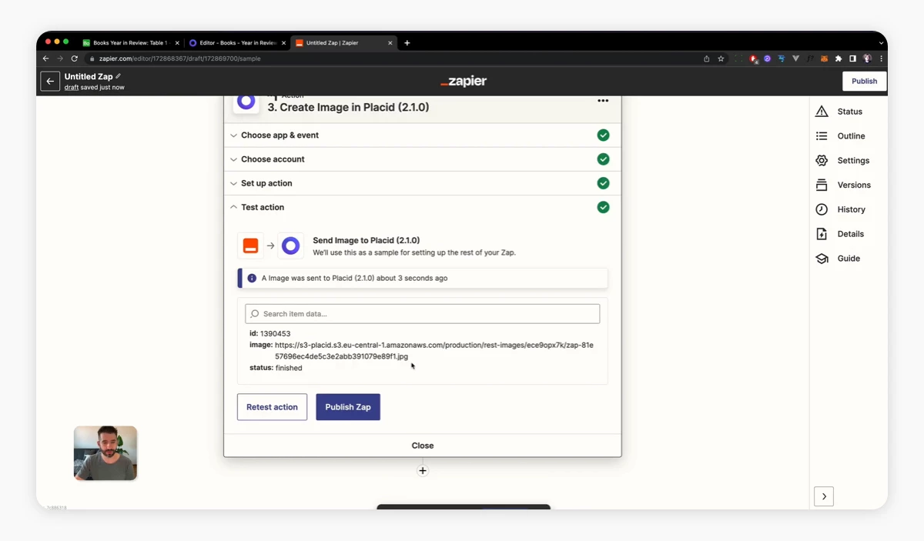Open Chrome's three-dot menu
This screenshot has height=541, width=924.
(881, 58)
